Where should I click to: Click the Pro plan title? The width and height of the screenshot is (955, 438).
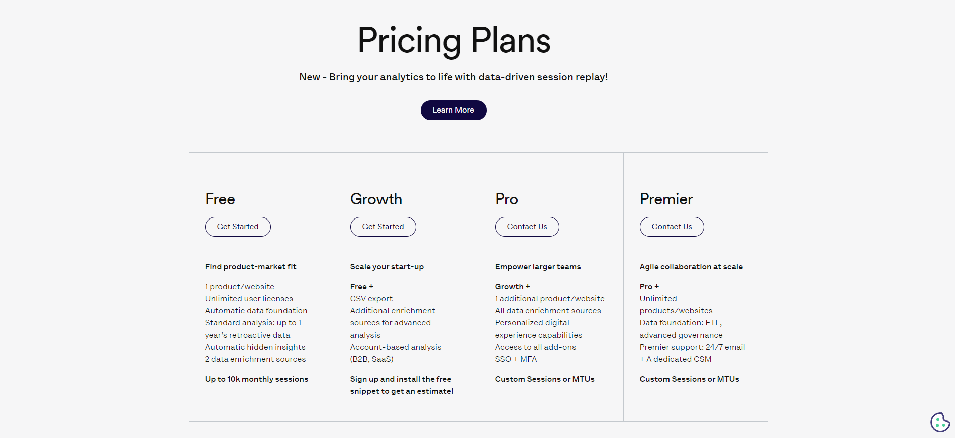click(507, 199)
